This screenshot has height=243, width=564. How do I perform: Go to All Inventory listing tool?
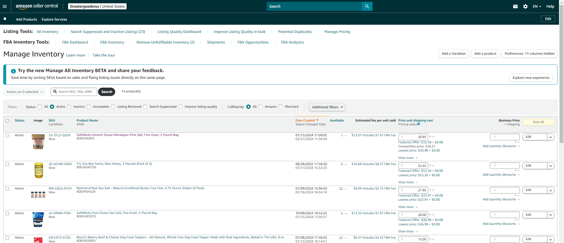[47, 32]
